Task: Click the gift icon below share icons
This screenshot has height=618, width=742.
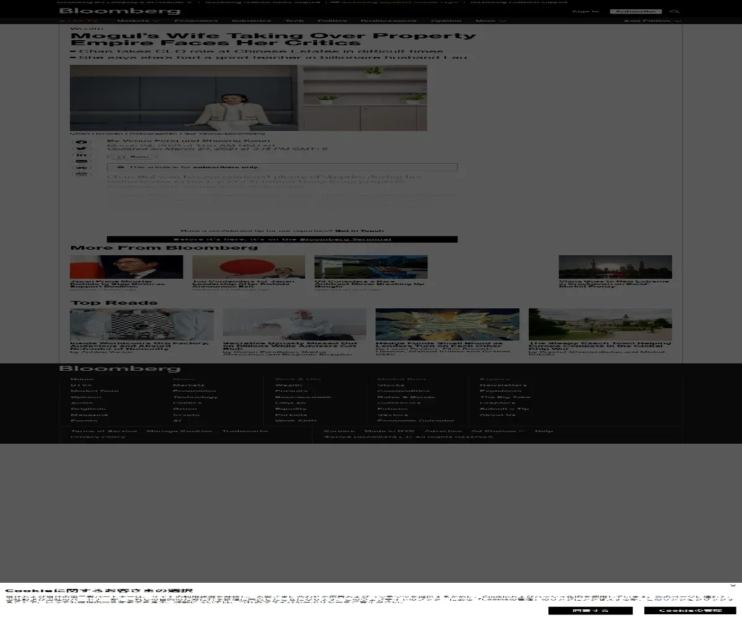Action: [81, 174]
